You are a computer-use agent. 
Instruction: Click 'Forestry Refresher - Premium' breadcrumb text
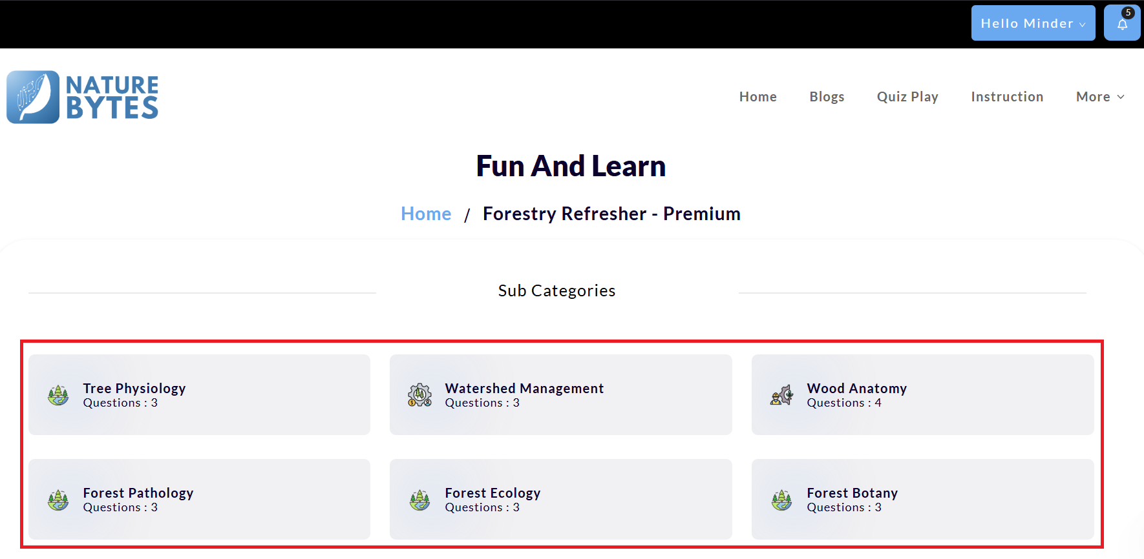click(611, 214)
